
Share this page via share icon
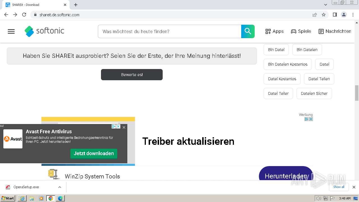pyautogui.click(x=315, y=15)
